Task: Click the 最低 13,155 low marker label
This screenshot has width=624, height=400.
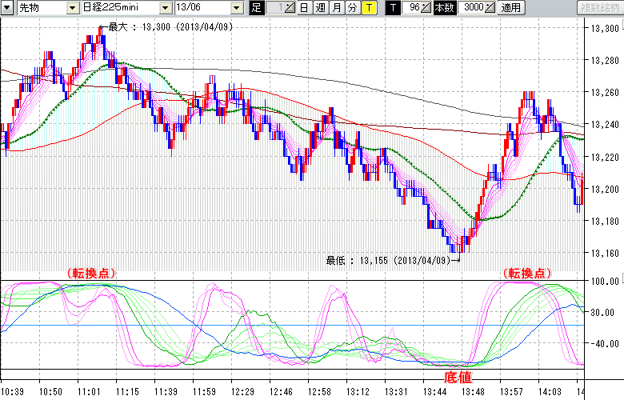Action: click(x=389, y=260)
